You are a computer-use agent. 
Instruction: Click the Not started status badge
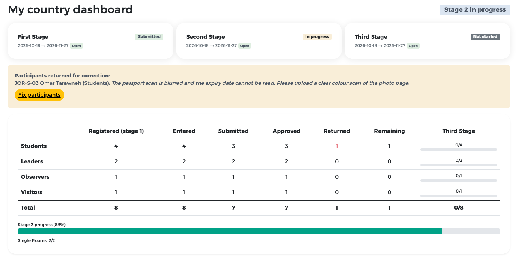(485, 37)
